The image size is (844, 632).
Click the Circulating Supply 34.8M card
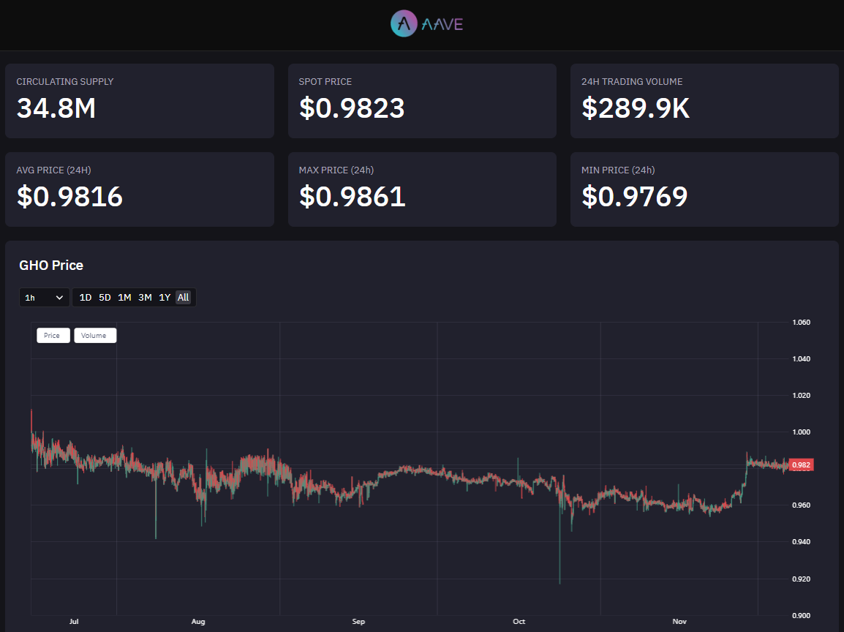140,101
